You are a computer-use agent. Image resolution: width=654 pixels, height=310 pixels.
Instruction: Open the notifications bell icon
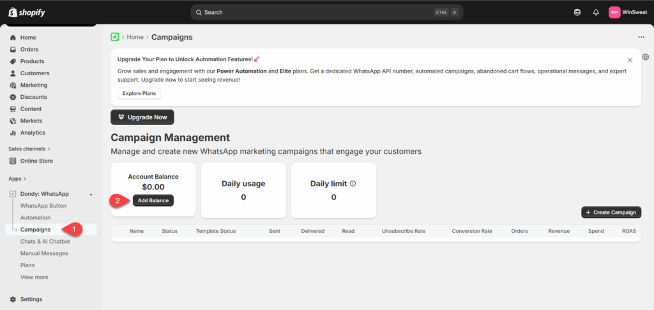pos(596,13)
